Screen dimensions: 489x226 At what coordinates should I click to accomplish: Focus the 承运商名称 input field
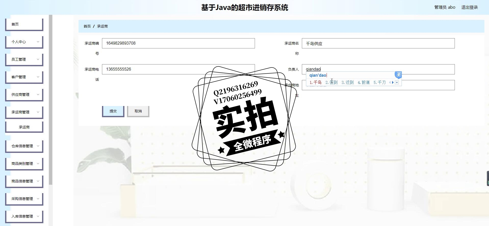(378, 43)
